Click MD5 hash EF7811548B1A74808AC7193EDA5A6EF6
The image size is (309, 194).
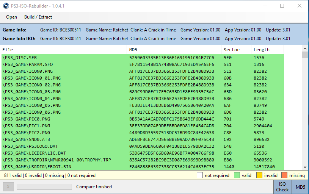[172, 64]
